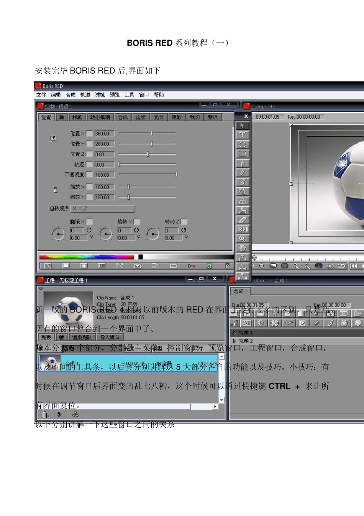This screenshot has width=364, height=516.
Task: Expand the 视频 2 track
Action: 234,341
